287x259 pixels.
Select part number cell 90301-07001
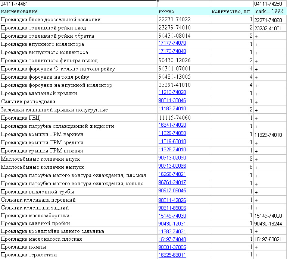click(x=184, y=69)
